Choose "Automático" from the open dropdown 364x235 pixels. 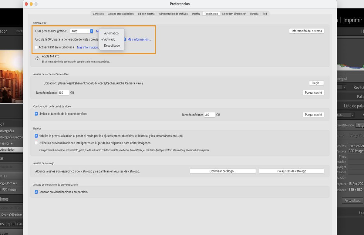(x=111, y=33)
